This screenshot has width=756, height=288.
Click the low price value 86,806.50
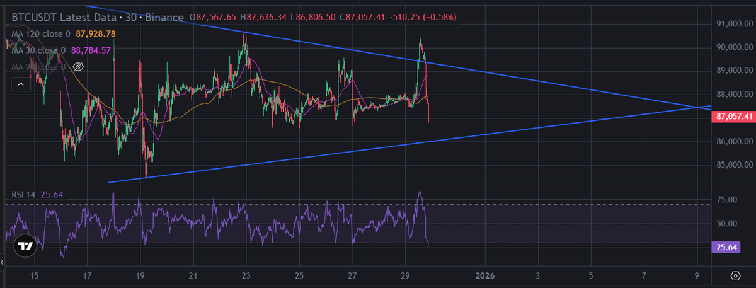[x=316, y=17]
